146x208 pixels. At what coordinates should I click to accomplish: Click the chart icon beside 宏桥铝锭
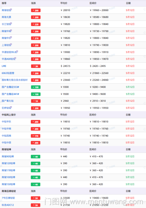11,107
